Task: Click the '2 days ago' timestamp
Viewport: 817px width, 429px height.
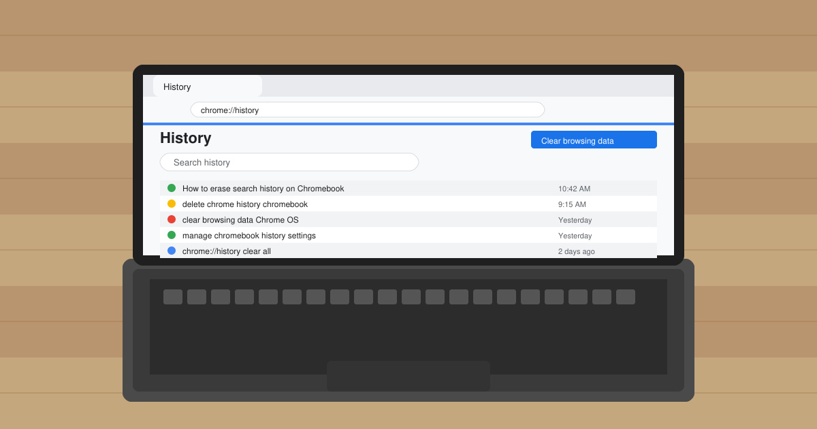Action: pyautogui.click(x=576, y=251)
